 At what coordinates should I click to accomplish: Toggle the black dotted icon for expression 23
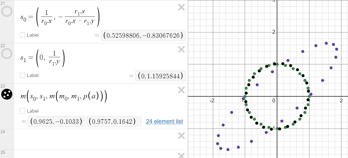(x=7, y=94)
